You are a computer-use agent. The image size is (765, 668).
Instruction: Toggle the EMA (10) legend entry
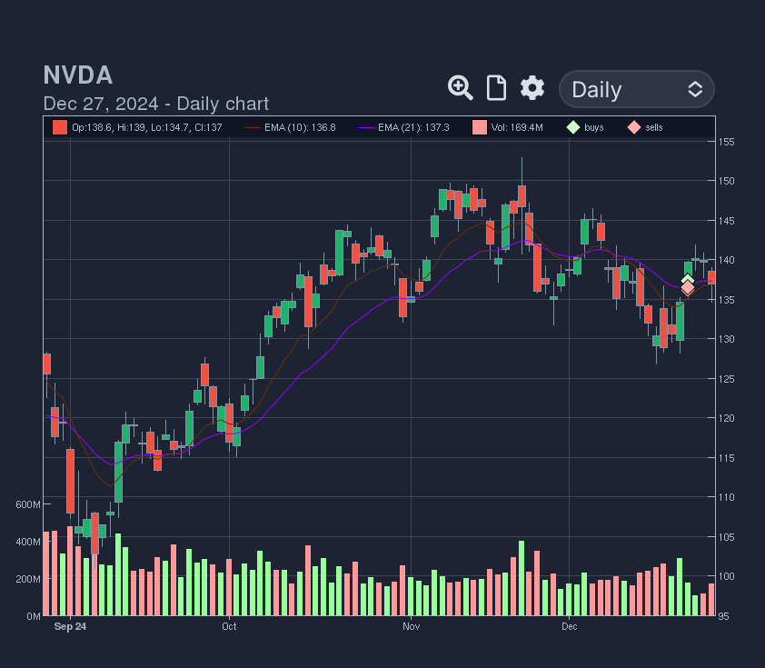(x=291, y=127)
